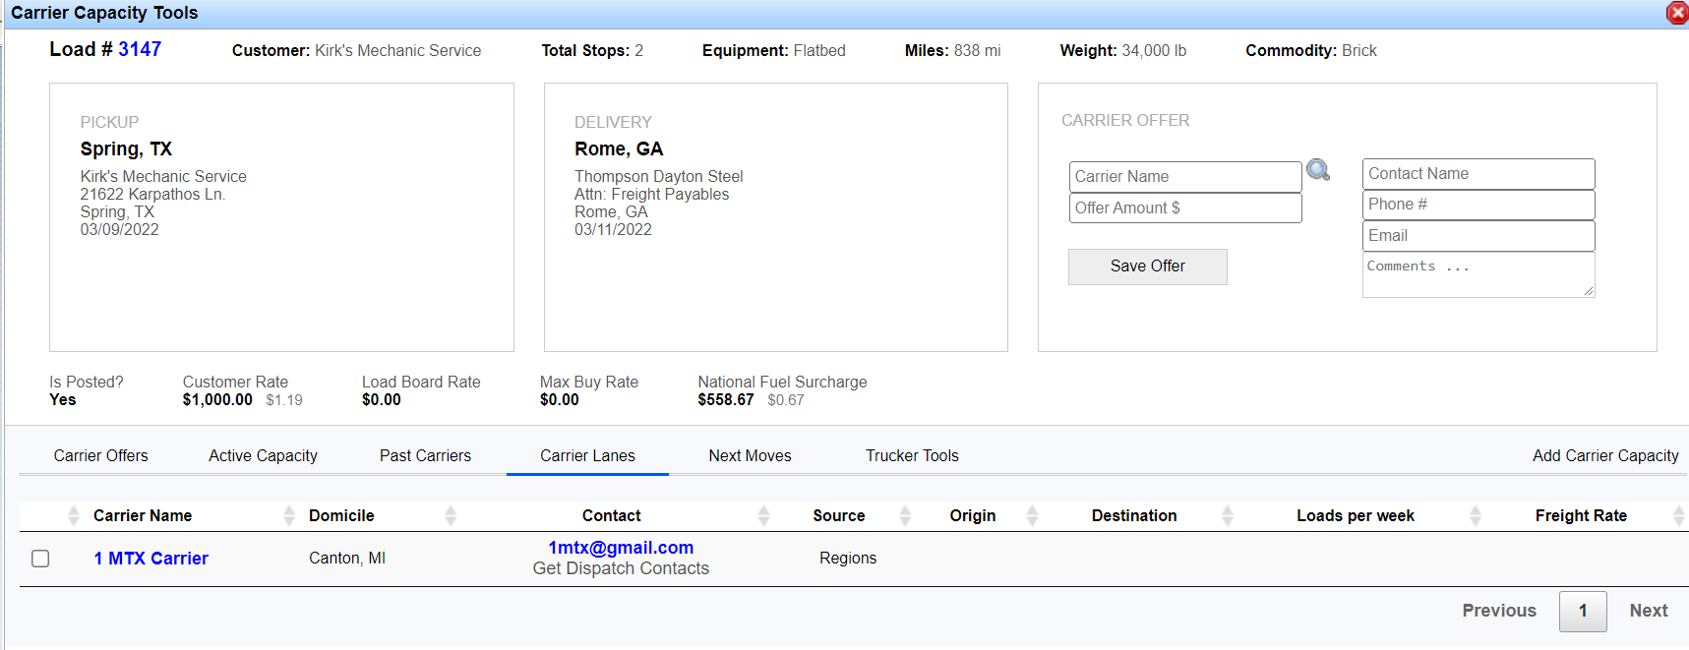Sort by Origin column arrows
Image resolution: width=1689 pixels, height=650 pixels.
pyautogui.click(x=1032, y=515)
